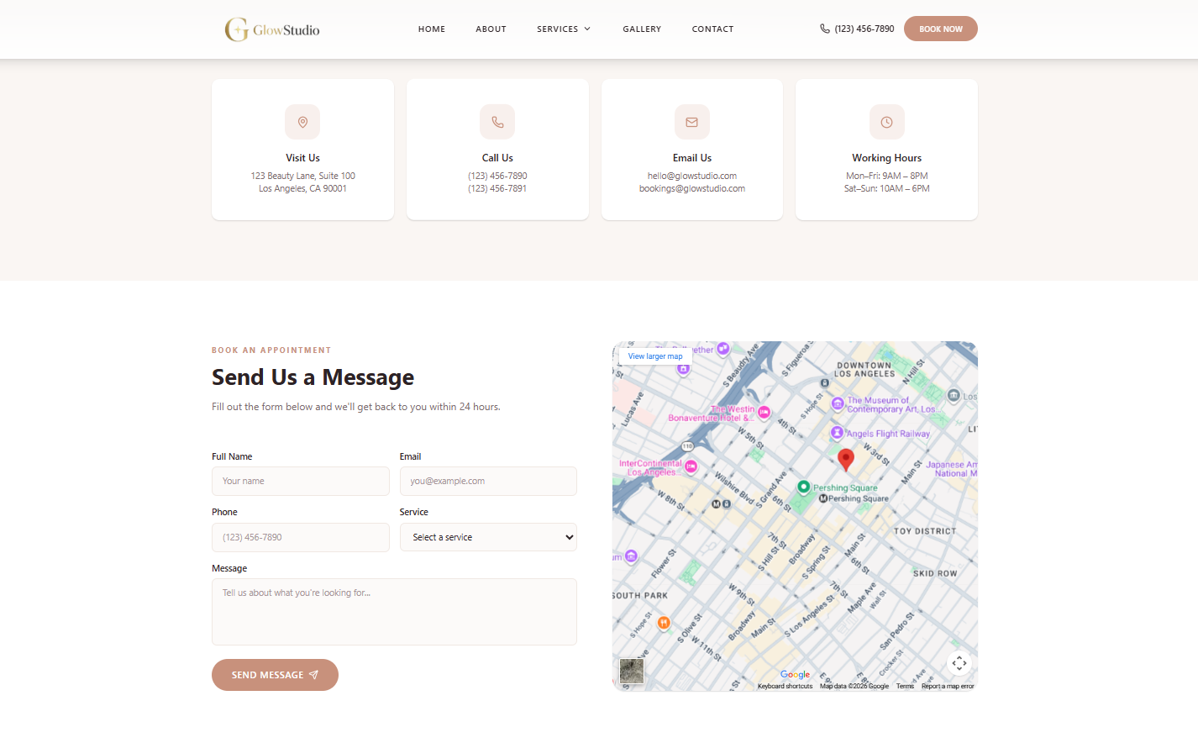Open map Keyboard shortcuts

coord(785,686)
